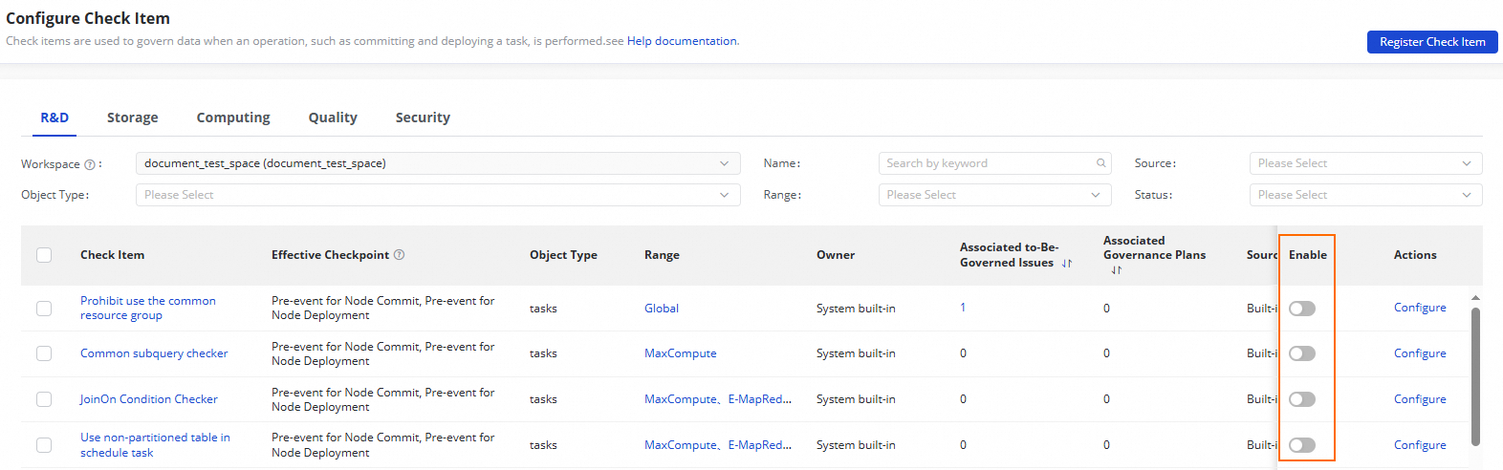Open Use non-partitioned table in schedule task
1503x470 pixels.
(155, 445)
